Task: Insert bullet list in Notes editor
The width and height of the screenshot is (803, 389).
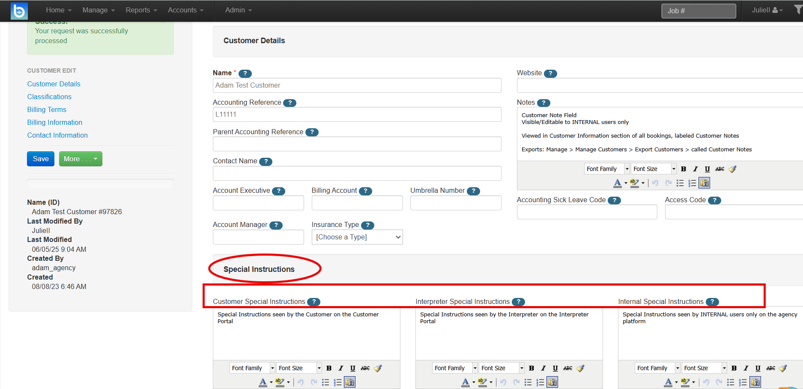Action: (680, 183)
